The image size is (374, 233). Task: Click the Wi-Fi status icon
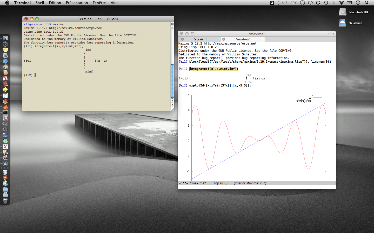click(x=341, y=3)
